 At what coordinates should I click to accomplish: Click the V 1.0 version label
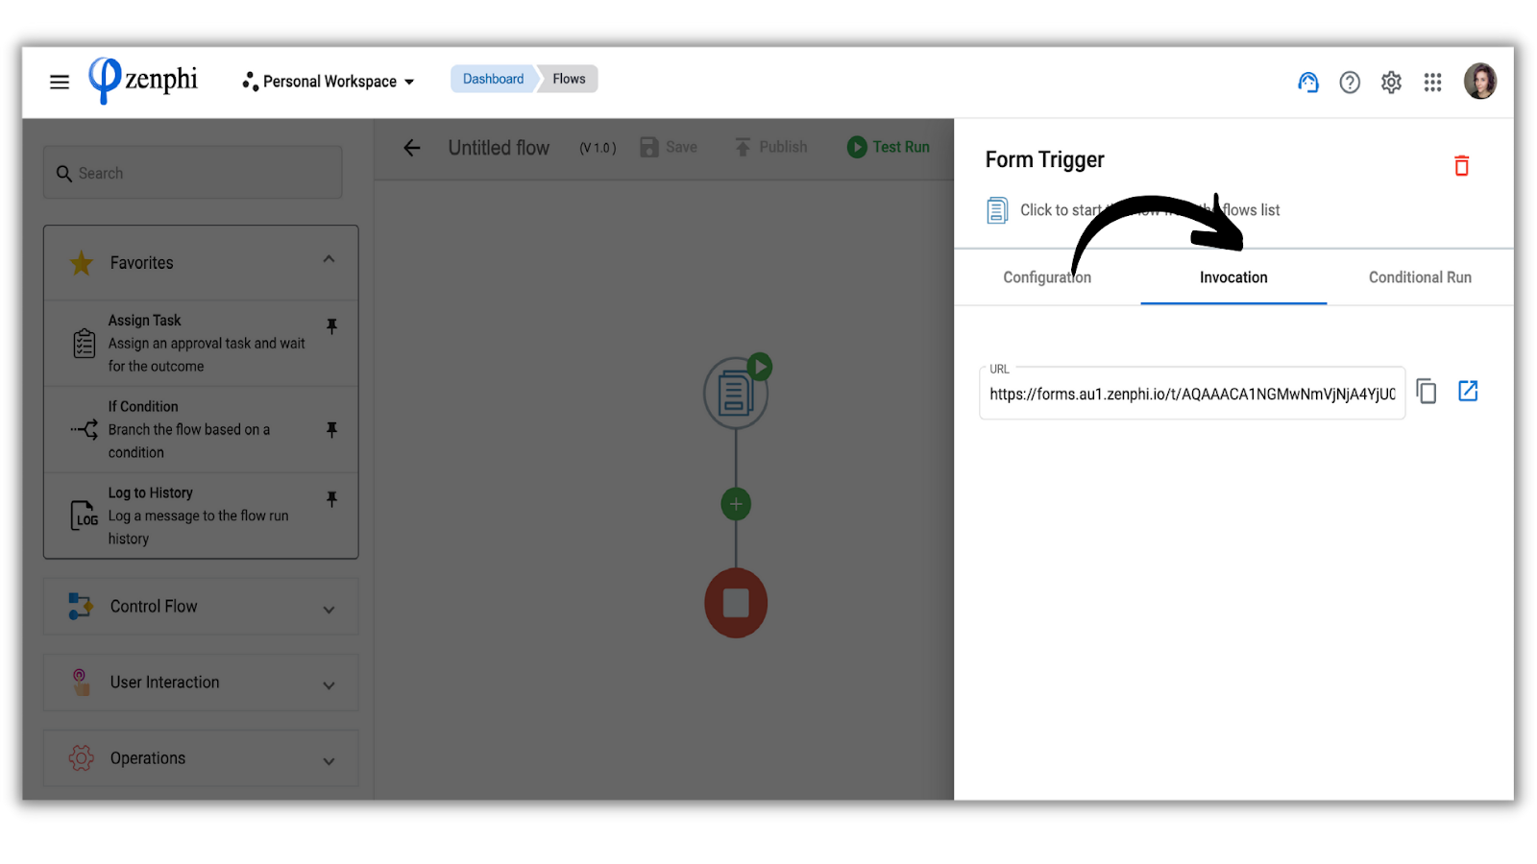(x=598, y=148)
